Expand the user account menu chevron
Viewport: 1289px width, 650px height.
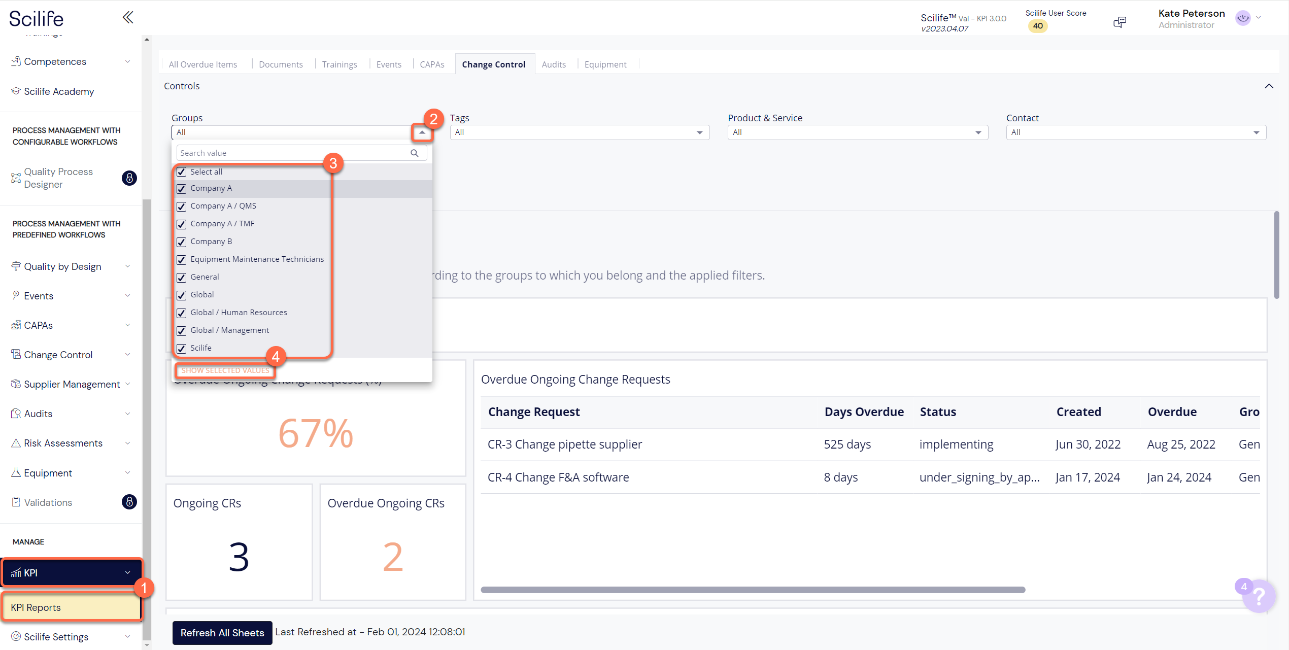(x=1259, y=18)
